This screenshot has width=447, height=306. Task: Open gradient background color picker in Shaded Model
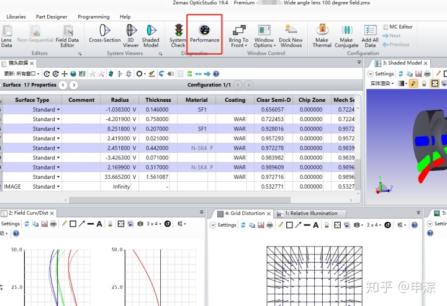click(402, 83)
